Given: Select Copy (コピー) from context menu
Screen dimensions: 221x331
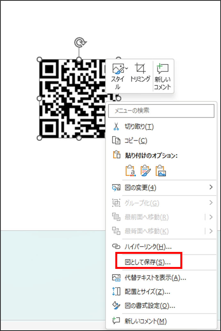Looking at the screenshot, I should pos(135,141).
